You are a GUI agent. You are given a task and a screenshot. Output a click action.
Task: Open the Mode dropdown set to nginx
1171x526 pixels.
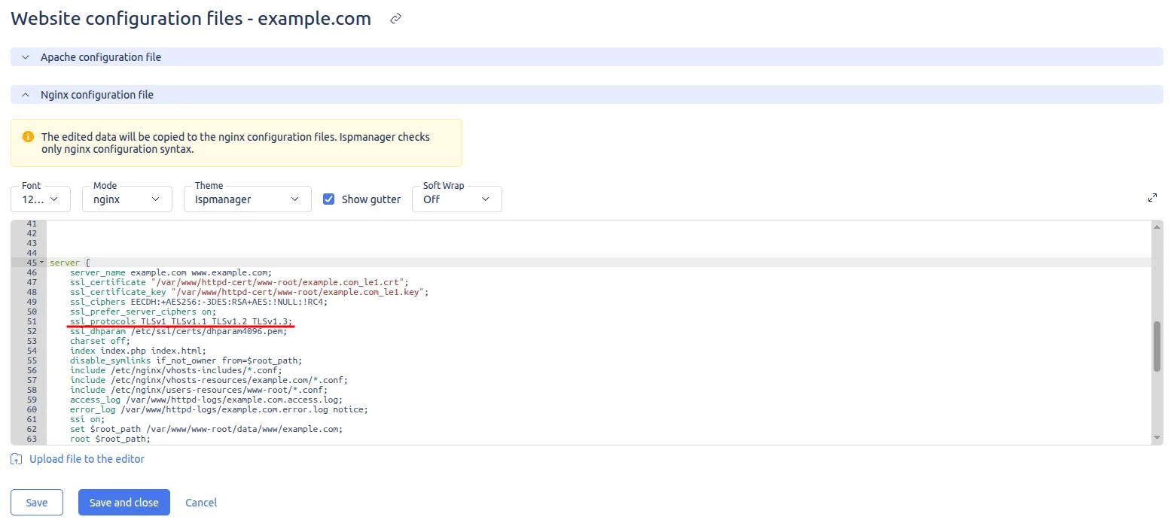[x=127, y=199]
